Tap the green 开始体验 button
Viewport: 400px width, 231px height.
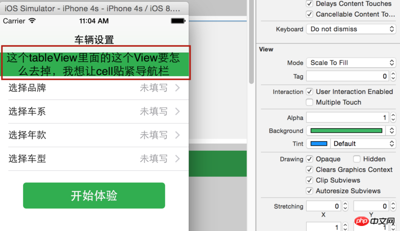coord(94,196)
